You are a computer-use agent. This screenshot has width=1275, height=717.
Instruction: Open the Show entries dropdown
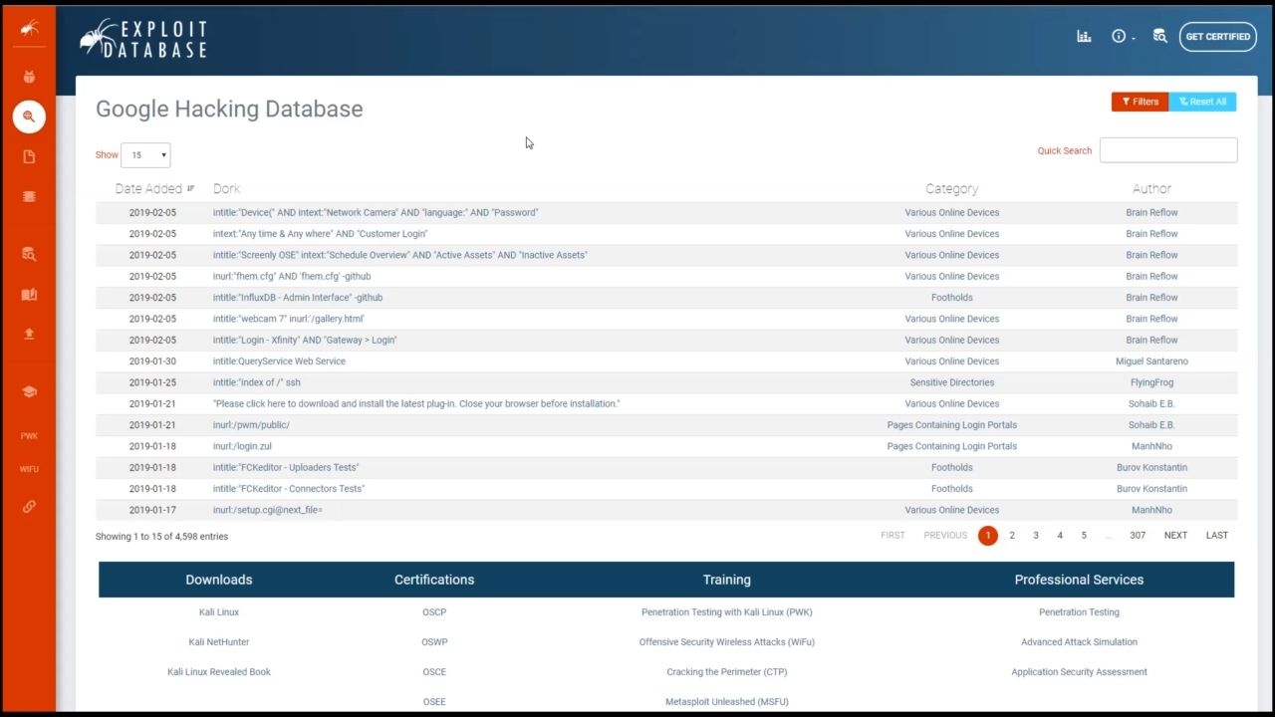(145, 155)
